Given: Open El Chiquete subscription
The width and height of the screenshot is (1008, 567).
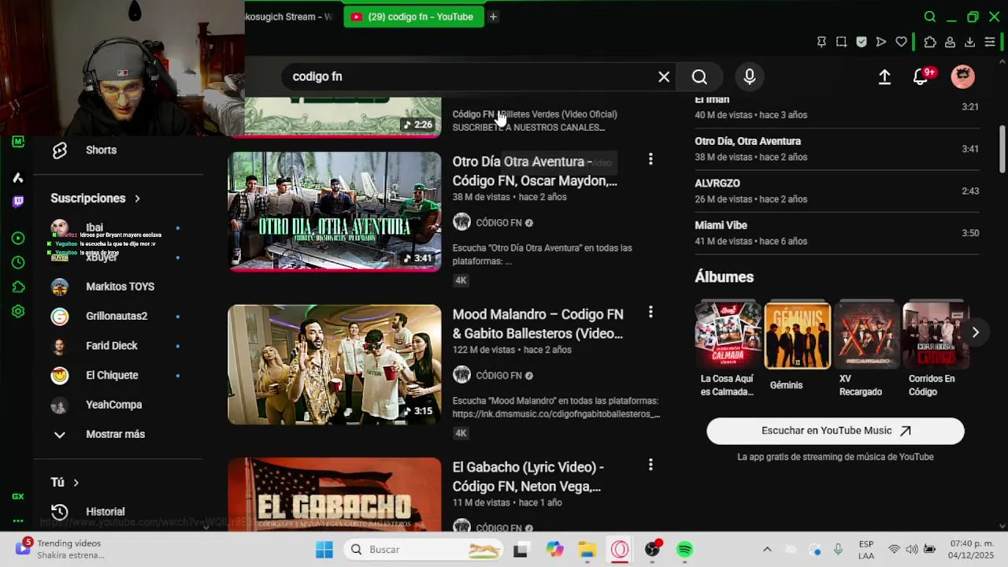Looking at the screenshot, I should [x=112, y=375].
